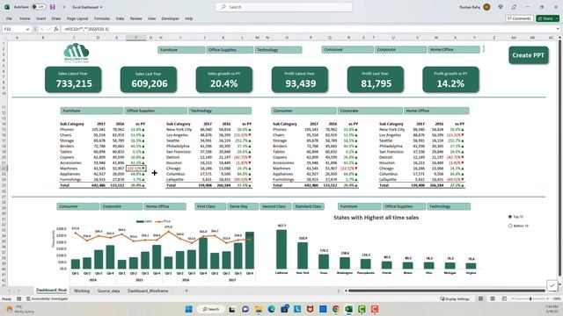Open the Insert ribbon tab

pos(40,18)
